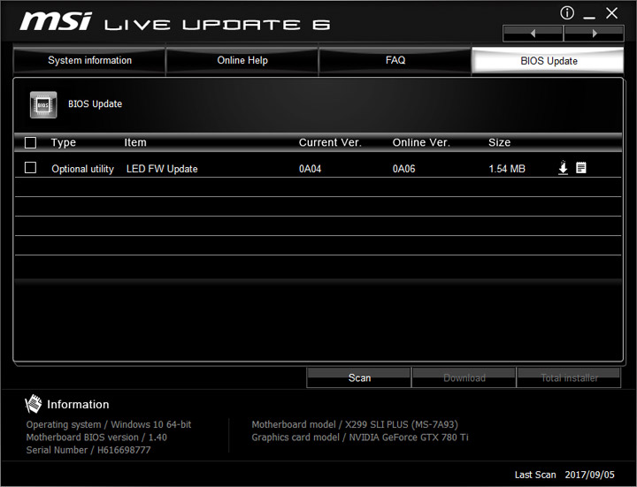Click Graphics card model GTX 780 Ti text

tap(360, 438)
